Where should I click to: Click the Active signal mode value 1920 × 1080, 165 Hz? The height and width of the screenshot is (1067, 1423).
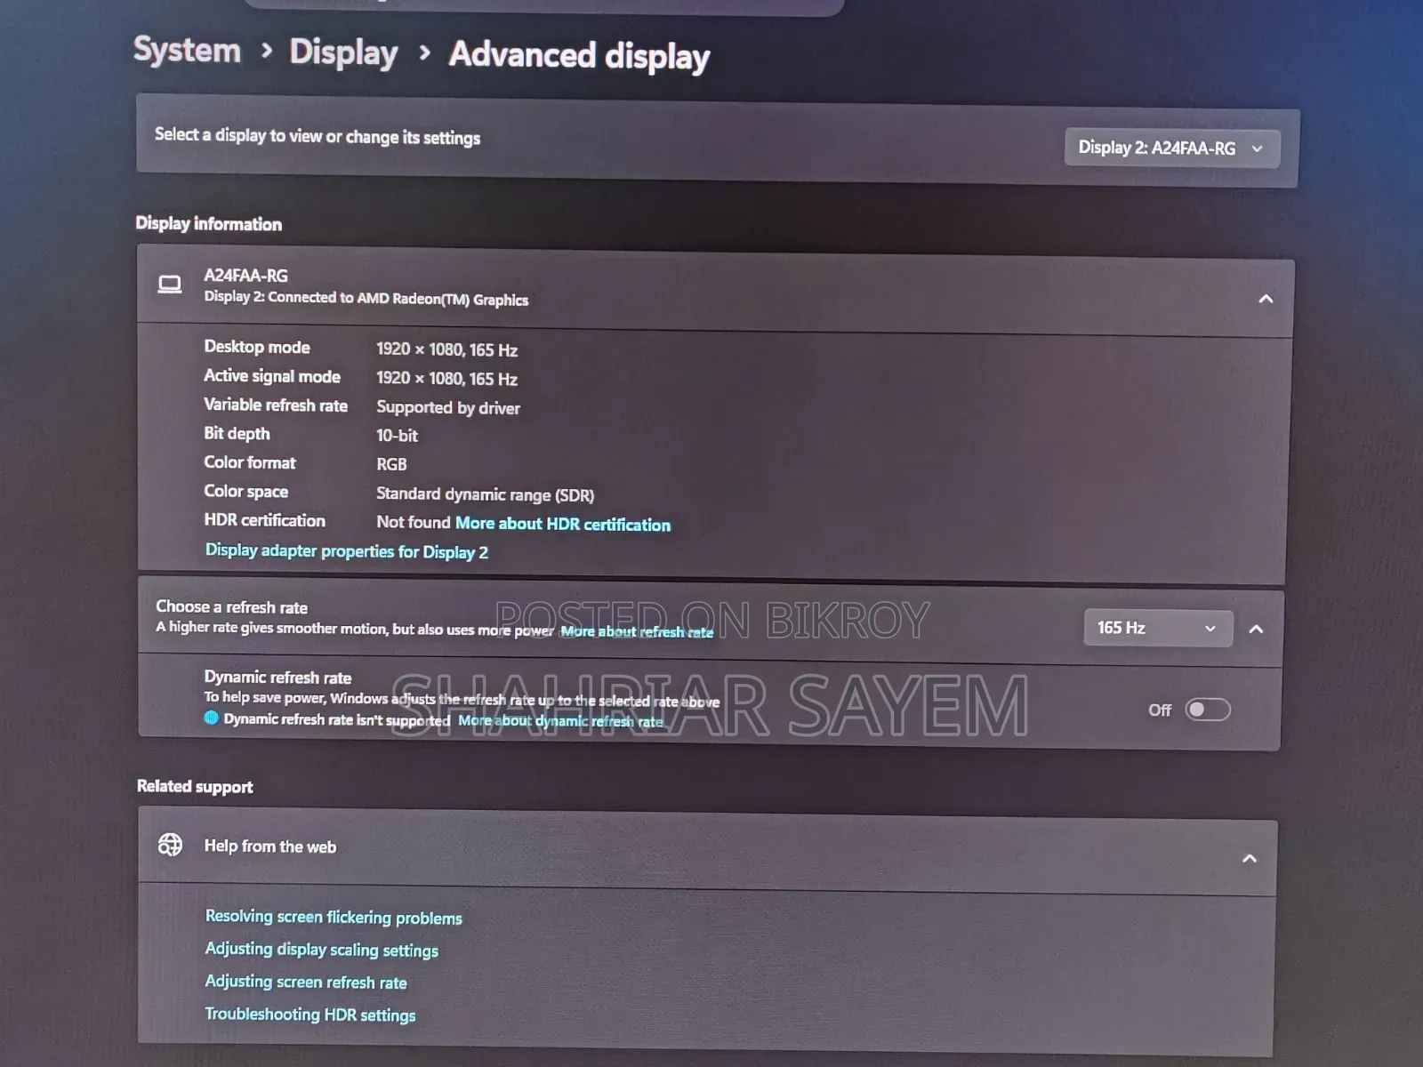[446, 378]
